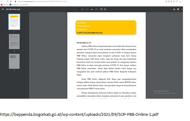The image size is (190, 121).
Task: Click the fit to page icon
Action: 101,9
